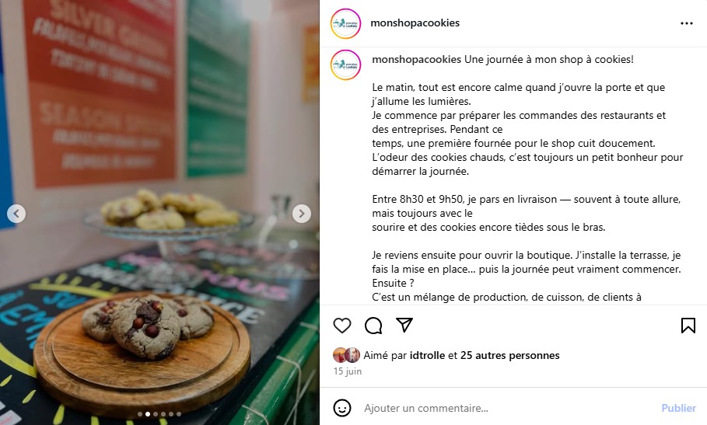Open the three-dot more options menu
This screenshot has height=425, width=707.
[686, 23]
